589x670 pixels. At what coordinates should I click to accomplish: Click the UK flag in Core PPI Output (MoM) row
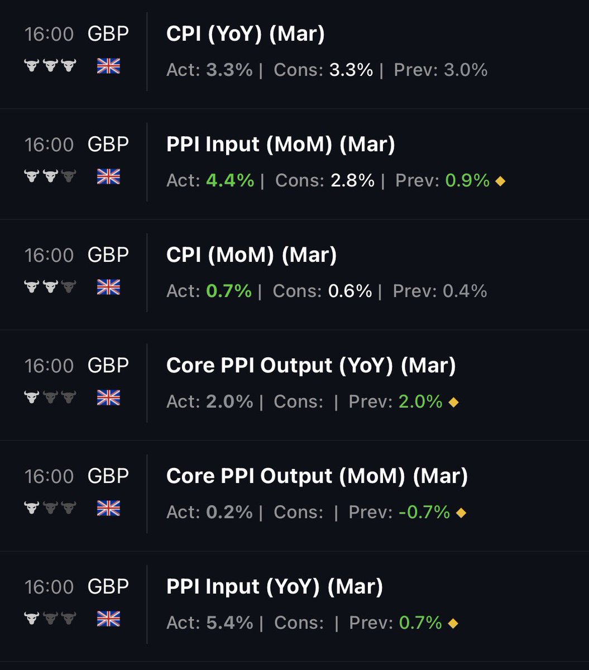click(108, 509)
